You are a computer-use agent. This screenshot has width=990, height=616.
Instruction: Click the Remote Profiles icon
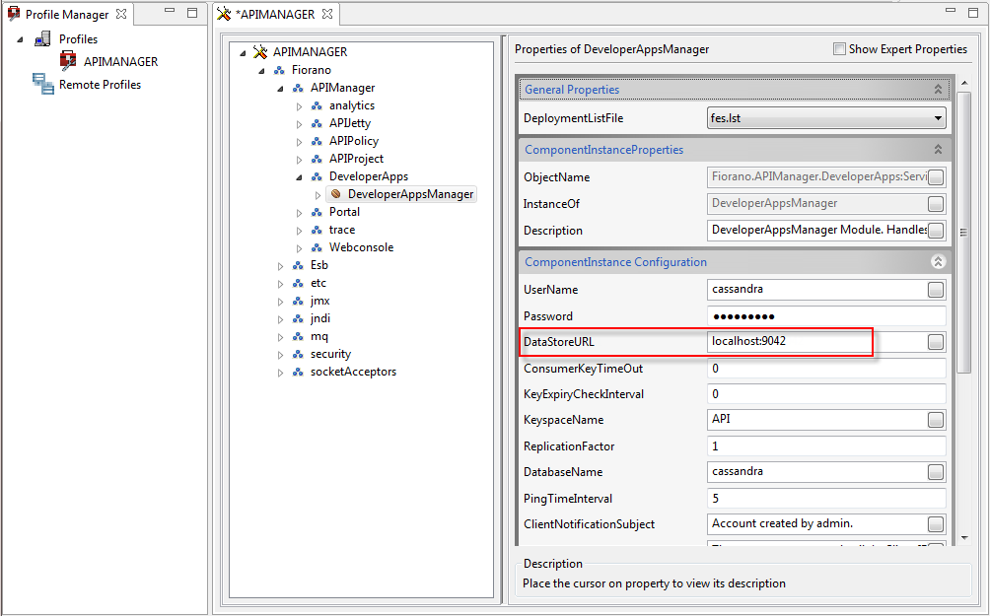(x=43, y=84)
